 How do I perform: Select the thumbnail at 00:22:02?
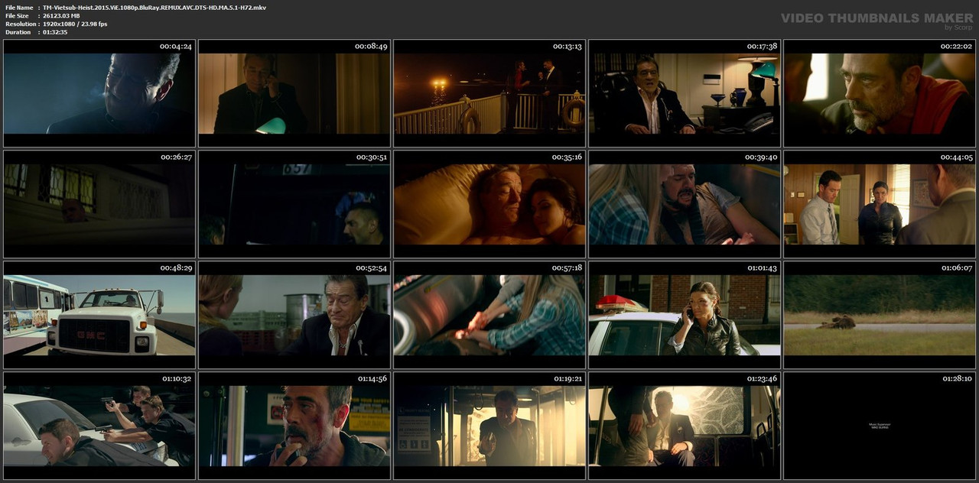[880, 93]
